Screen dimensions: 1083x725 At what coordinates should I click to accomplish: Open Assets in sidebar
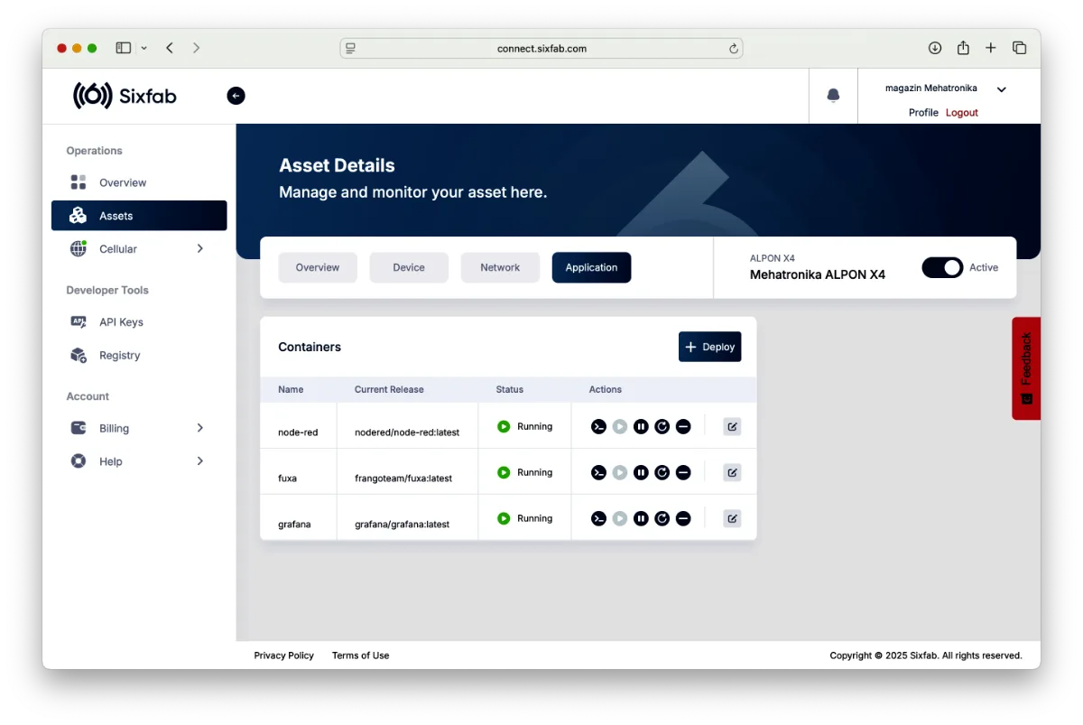(139, 216)
